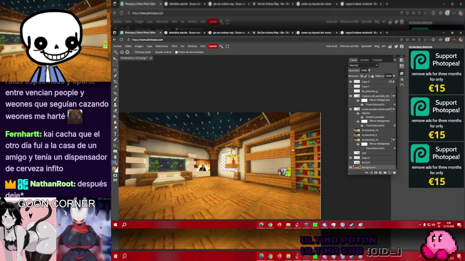The height and width of the screenshot is (261, 465).
Task: Open the Archivo menu
Action: pos(117,46)
